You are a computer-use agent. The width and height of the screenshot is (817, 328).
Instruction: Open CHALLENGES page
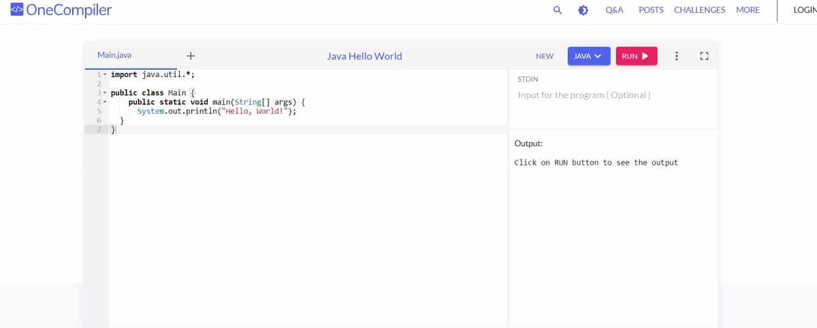pyautogui.click(x=699, y=10)
